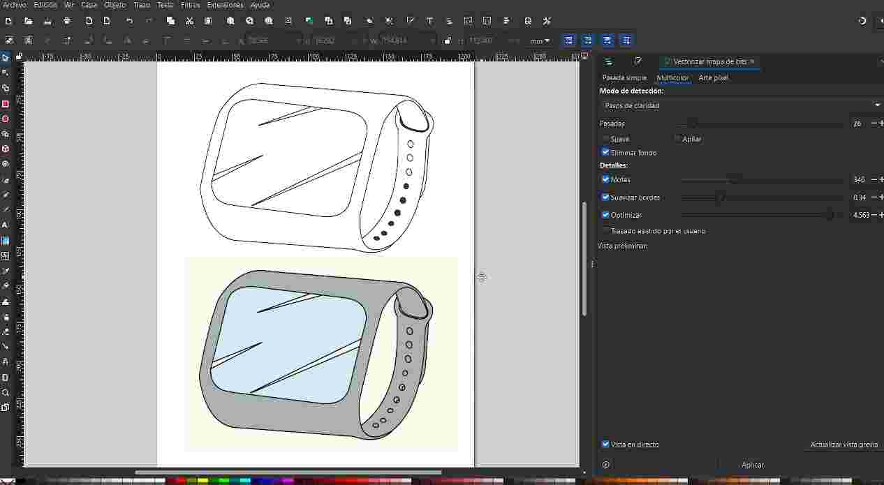Viewport: 884px width, 485px height.
Task: Toggle the Motas checkbox
Action: coord(605,179)
